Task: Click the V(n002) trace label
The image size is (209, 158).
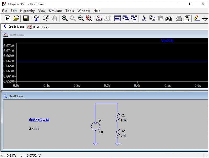Action: pos(167,41)
